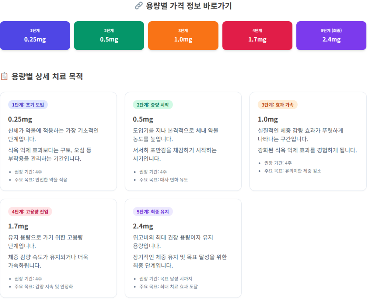Click the 용량별 상세 치료 목적 section heading
The height and width of the screenshot is (303, 370).
47,76
